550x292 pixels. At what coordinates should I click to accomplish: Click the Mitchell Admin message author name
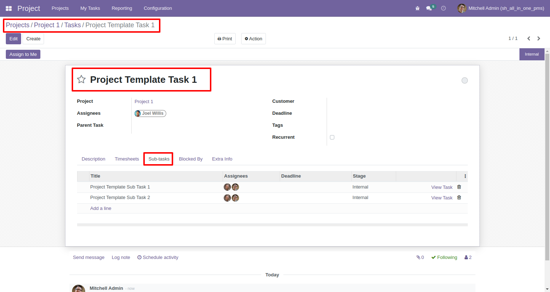point(106,288)
